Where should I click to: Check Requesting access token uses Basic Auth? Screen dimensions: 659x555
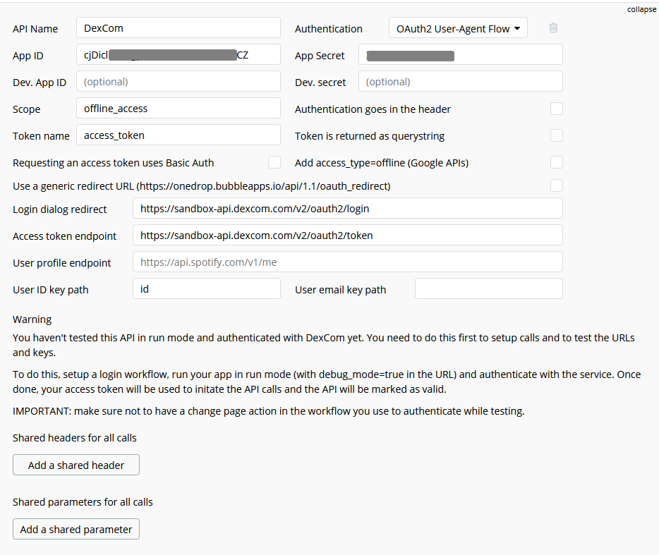(274, 162)
